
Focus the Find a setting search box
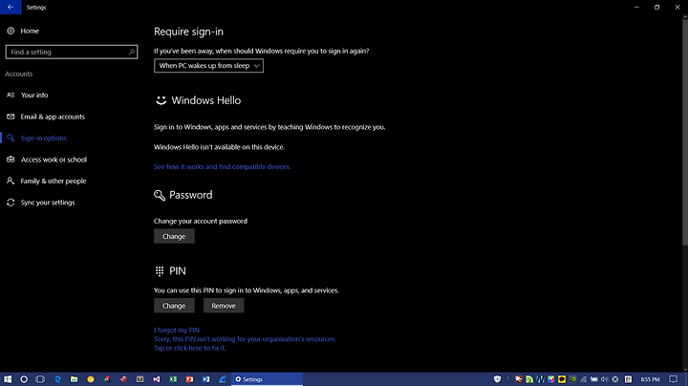[72, 52]
